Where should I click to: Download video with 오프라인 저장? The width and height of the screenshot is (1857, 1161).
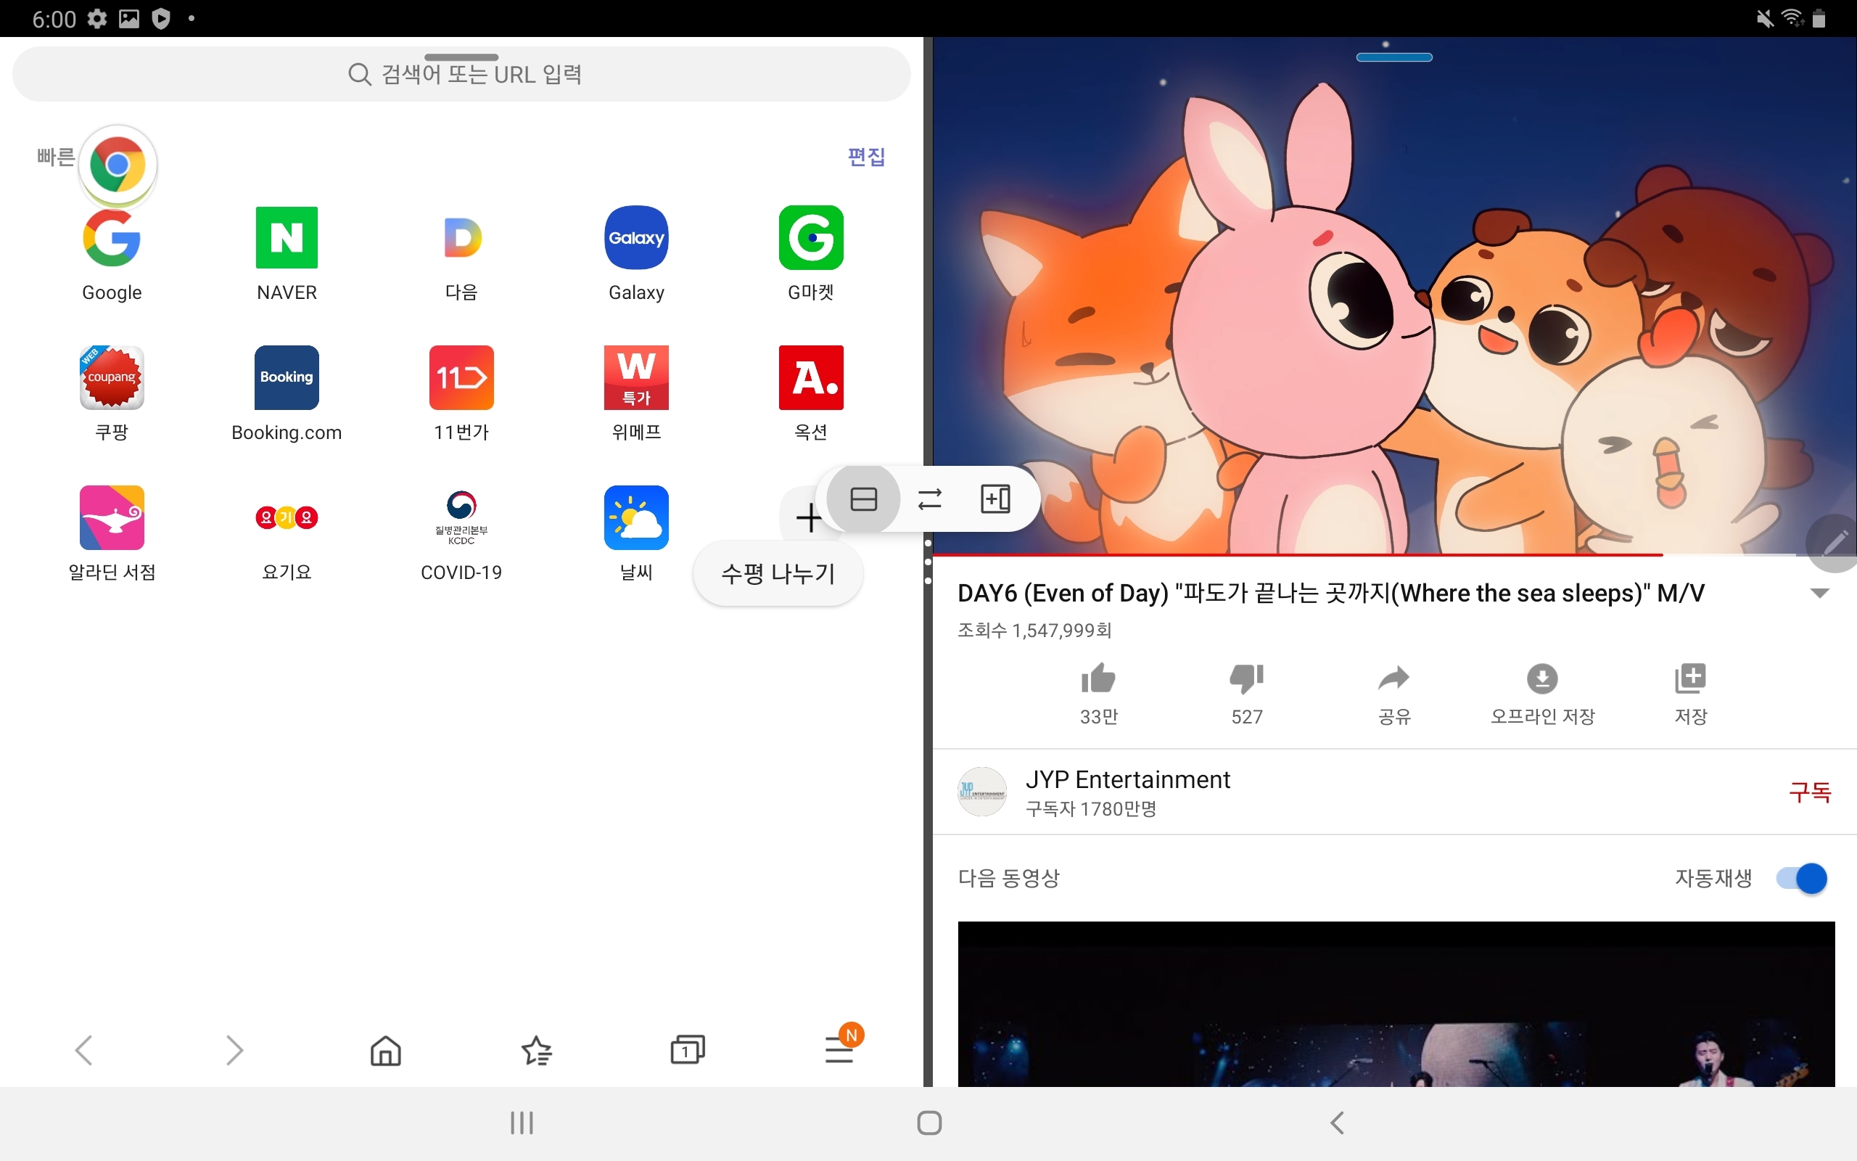[1542, 694]
